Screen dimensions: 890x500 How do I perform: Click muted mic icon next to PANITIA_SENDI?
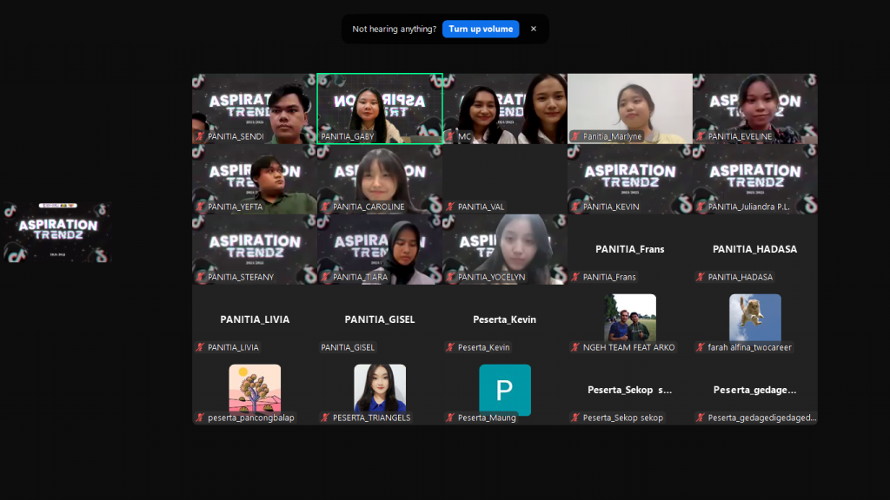[200, 136]
